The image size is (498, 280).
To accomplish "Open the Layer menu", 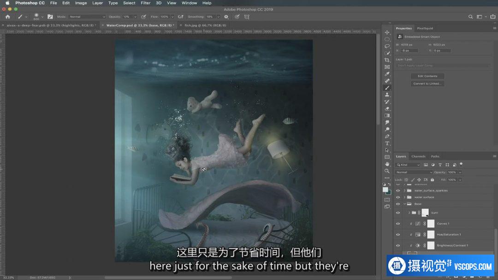I will pyautogui.click(x=97, y=3).
